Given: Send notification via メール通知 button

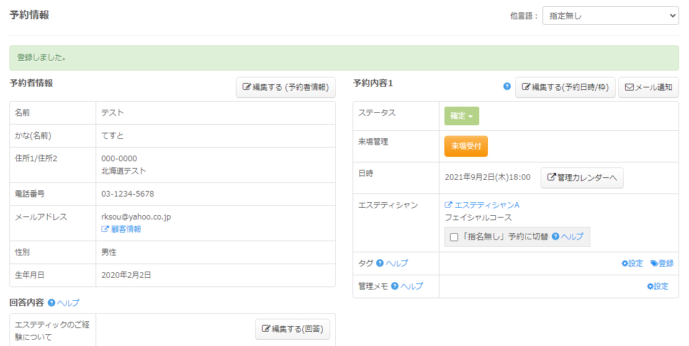Looking at the screenshot, I should pos(648,87).
